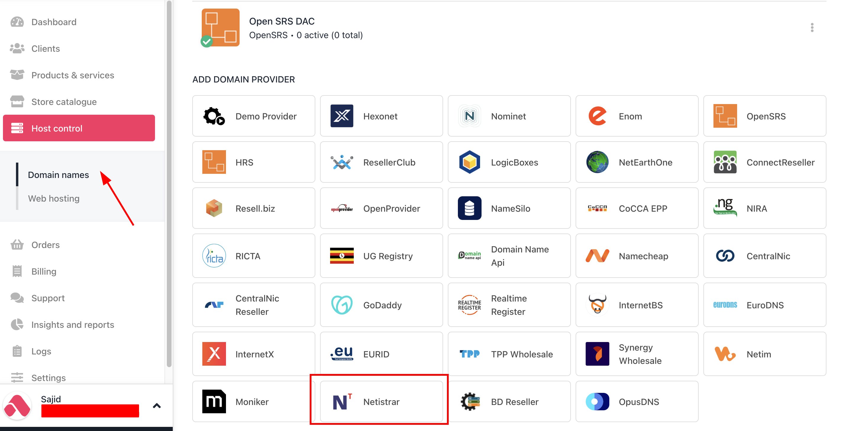Click the Support chat bubbles icon

[17, 298]
